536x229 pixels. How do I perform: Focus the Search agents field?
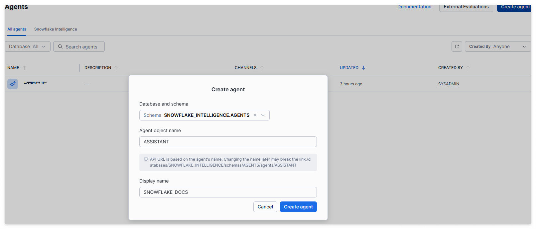point(79,46)
